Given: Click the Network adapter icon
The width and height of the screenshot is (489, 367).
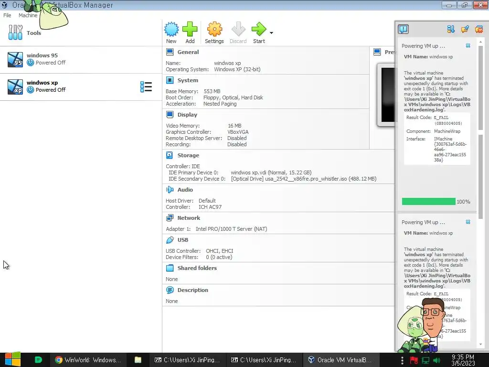Looking at the screenshot, I should tap(170, 217).
